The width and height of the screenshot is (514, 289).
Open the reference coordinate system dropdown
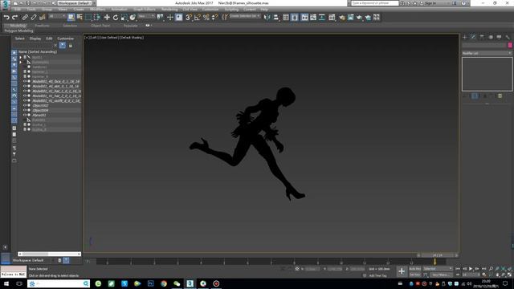[x=146, y=16]
